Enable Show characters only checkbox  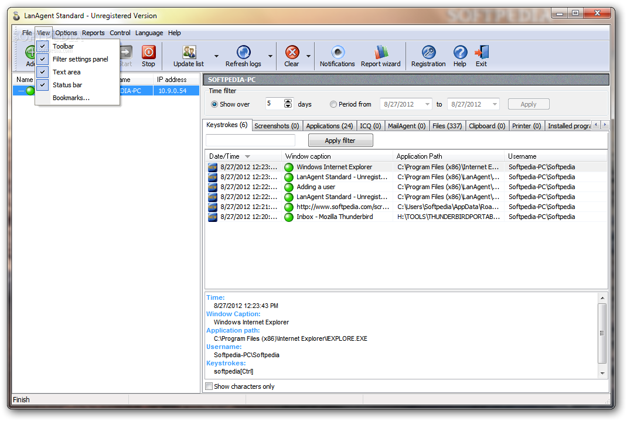click(x=209, y=386)
